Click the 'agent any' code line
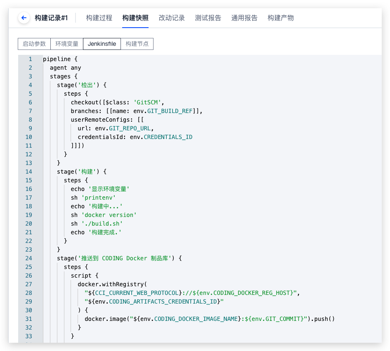This screenshot has width=390, height=351. point(66,68)
